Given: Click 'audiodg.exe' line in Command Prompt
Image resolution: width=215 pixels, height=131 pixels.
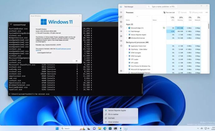Looking at the screenshot, I should [50, 69].
